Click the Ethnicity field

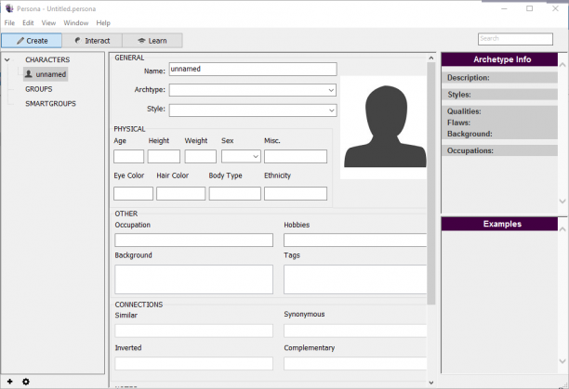[x=296, y=193]
